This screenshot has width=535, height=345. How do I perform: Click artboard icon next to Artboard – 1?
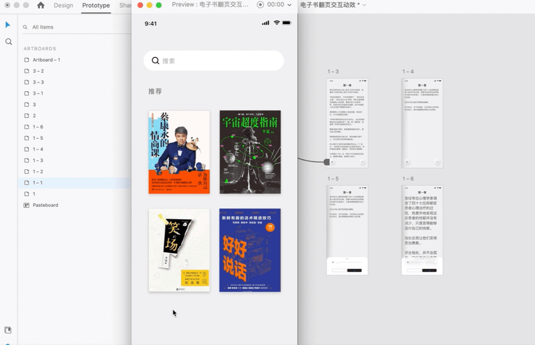coord(27,60)
